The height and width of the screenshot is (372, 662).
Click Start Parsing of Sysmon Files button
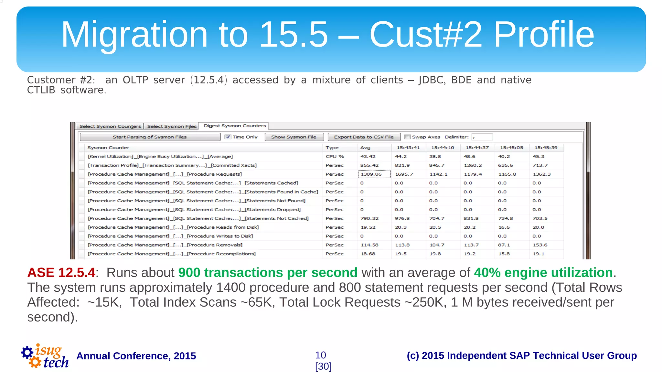tap(150, 137)
